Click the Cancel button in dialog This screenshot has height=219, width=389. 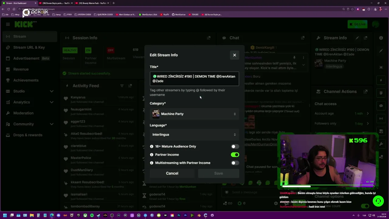pos(172,173)
